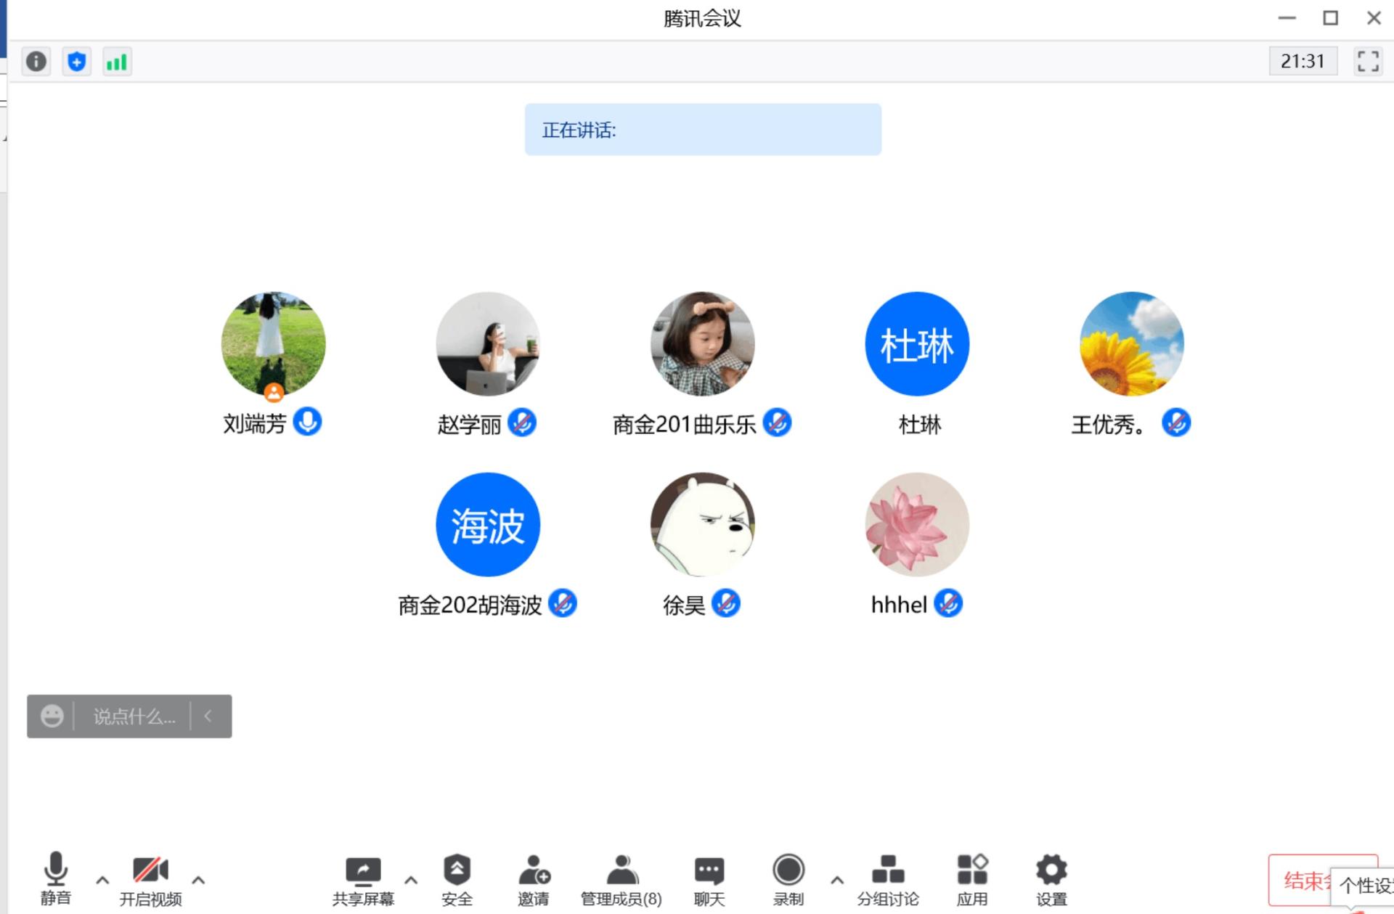The image size is (1394, 914).
Task: Select 赵学丽's avatar photo
Action: coord(488,344)
